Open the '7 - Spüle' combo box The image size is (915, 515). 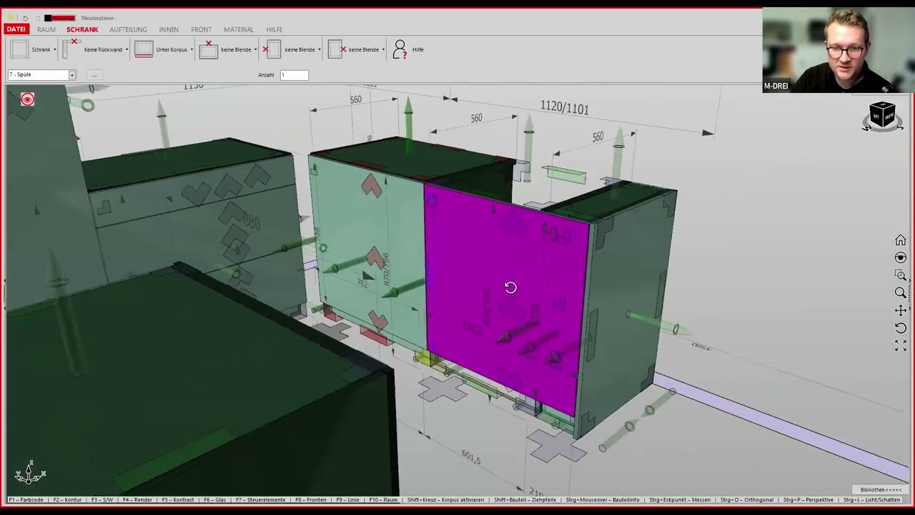tap(41, 74)
